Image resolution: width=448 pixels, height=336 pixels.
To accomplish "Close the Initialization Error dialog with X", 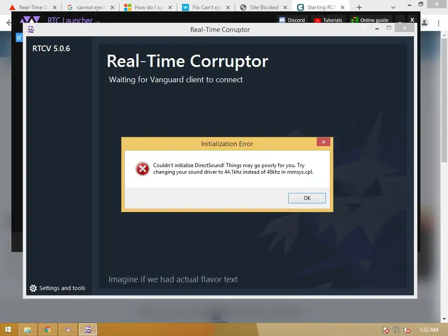I will [x=323, y=142].
